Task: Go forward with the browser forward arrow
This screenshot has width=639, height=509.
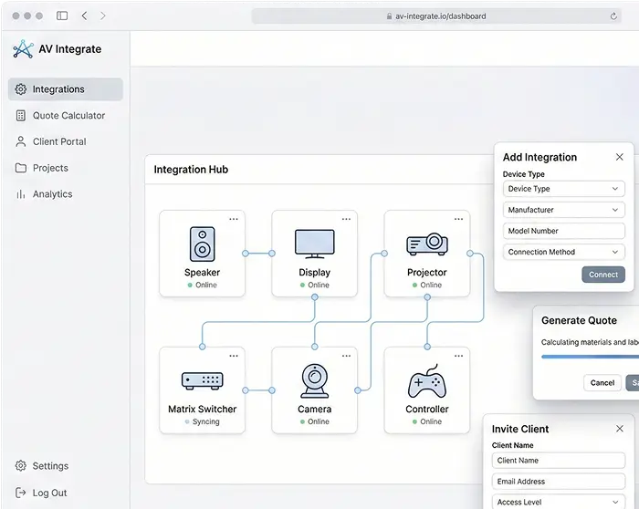Action: point(103,16)
